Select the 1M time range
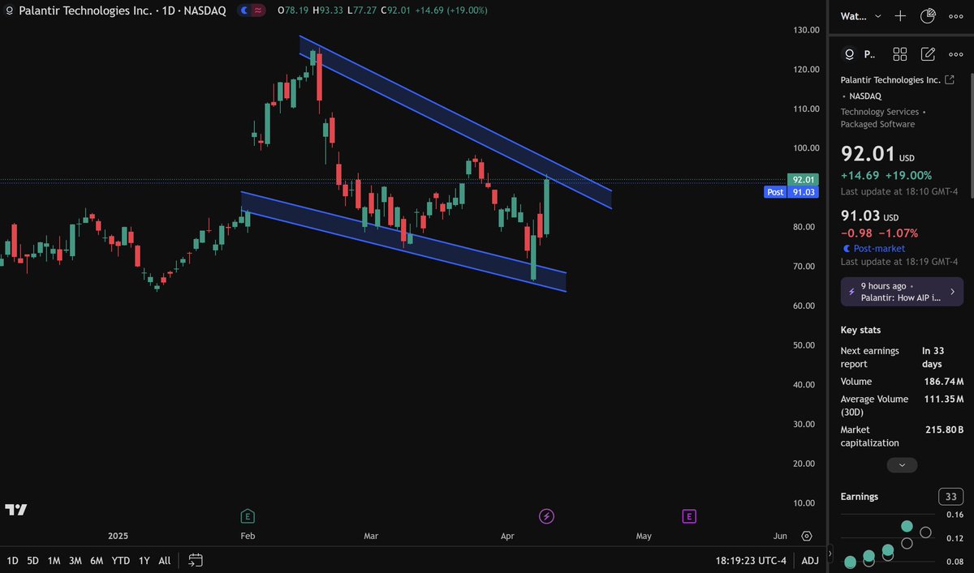Viewport: 974px width, 573px height. click(54, 560)
